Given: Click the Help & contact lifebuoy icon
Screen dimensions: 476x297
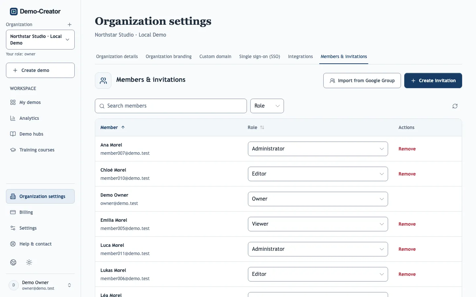Looking at the screenshot, I should (13, 244).
